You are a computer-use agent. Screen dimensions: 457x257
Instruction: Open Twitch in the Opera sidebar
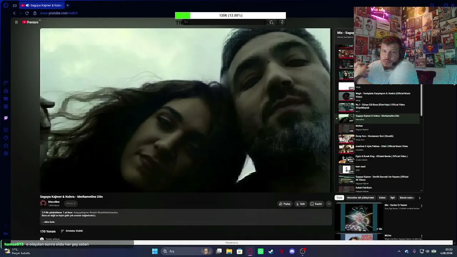pos(6,118)
